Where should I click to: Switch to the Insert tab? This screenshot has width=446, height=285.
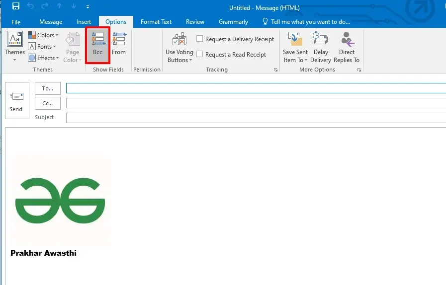tap(84, 22)
